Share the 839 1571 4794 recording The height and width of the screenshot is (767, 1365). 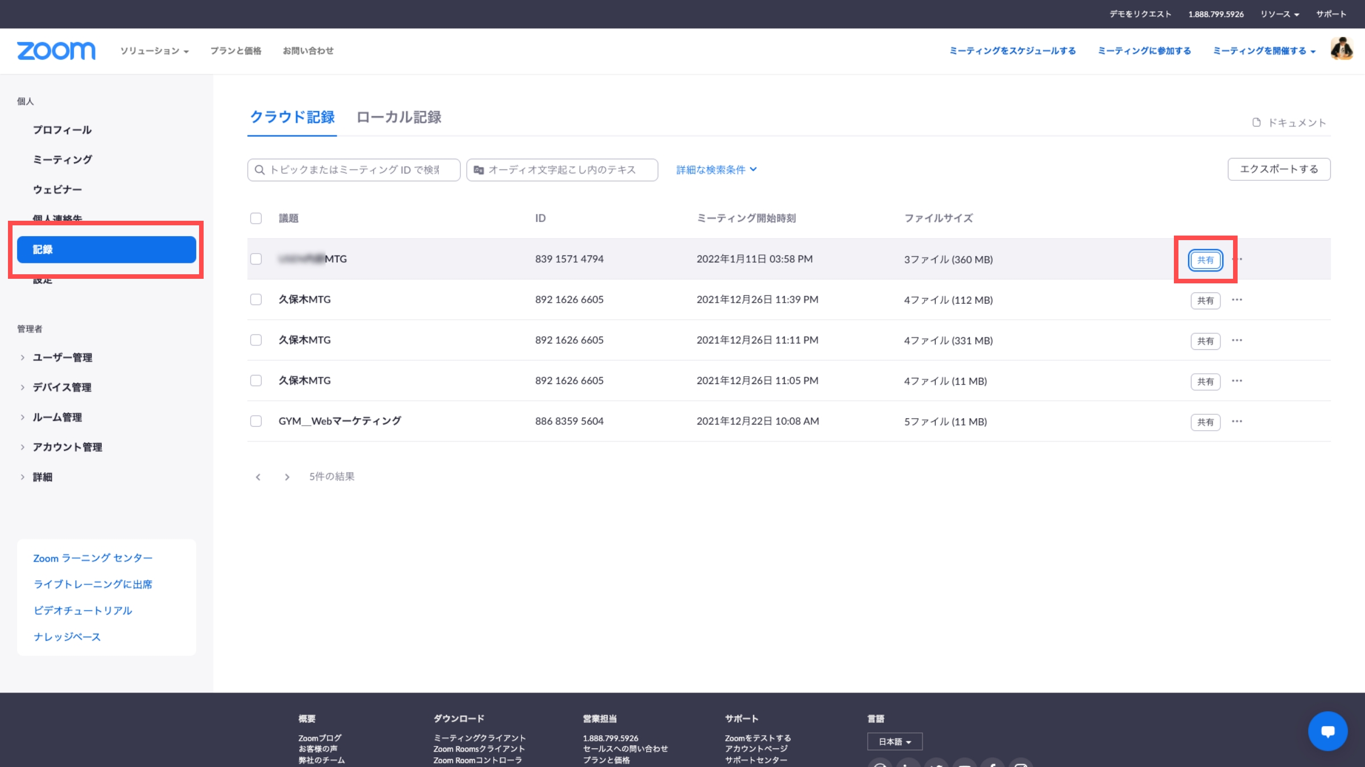(x=1205, y=260)
